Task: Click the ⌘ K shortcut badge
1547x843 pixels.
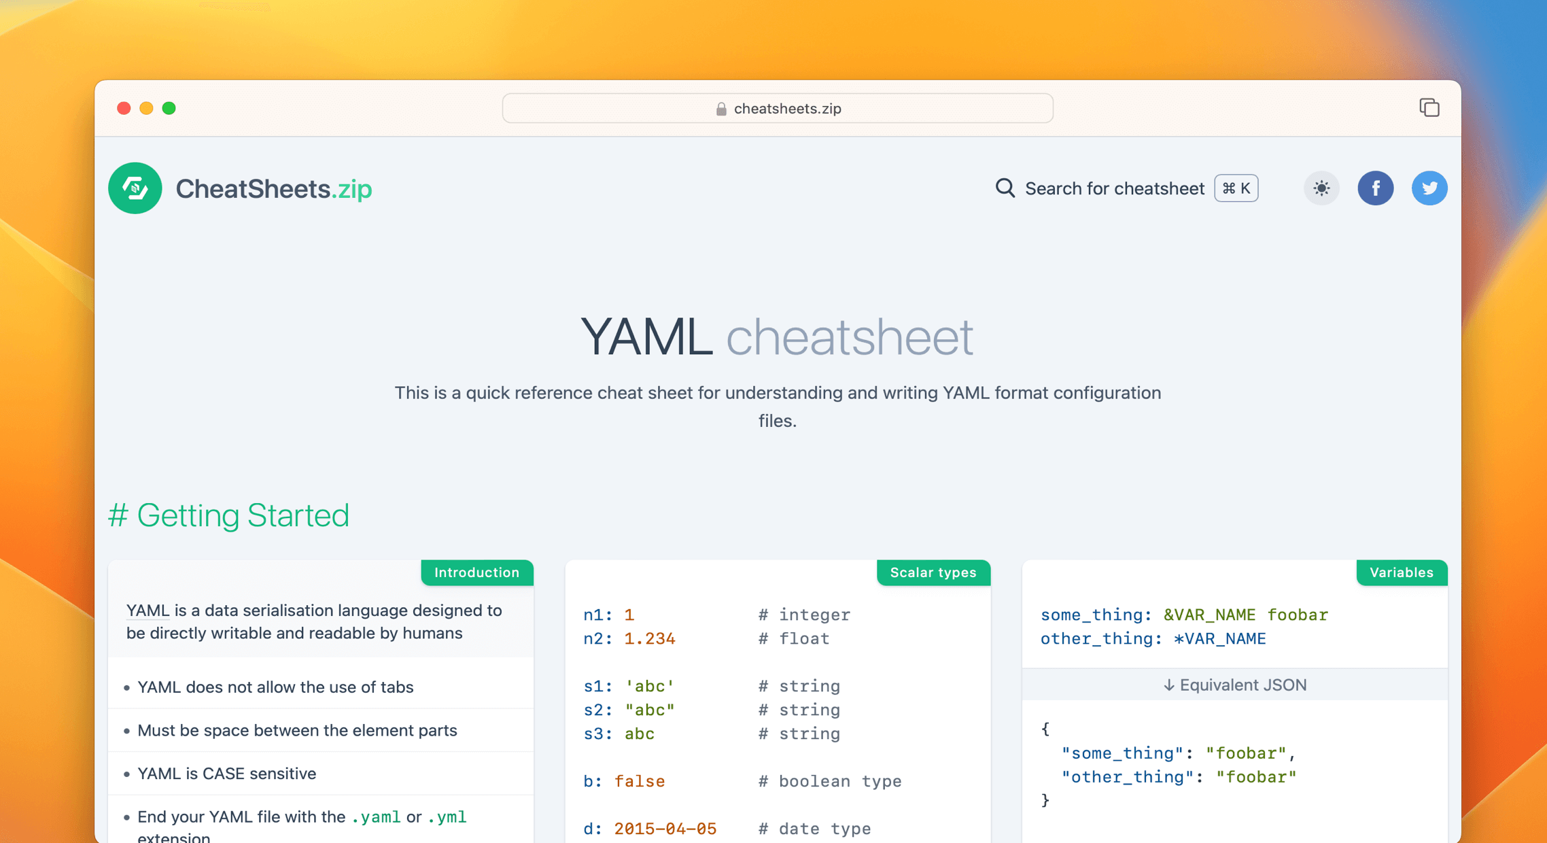Action: (x=1236, y=188)
